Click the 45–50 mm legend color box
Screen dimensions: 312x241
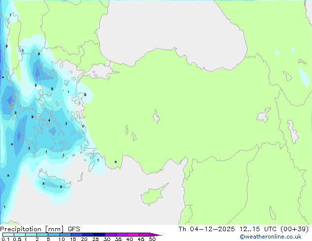click(145, 235)
